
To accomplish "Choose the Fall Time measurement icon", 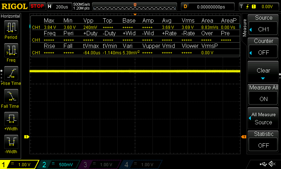I will pos(11,98).
